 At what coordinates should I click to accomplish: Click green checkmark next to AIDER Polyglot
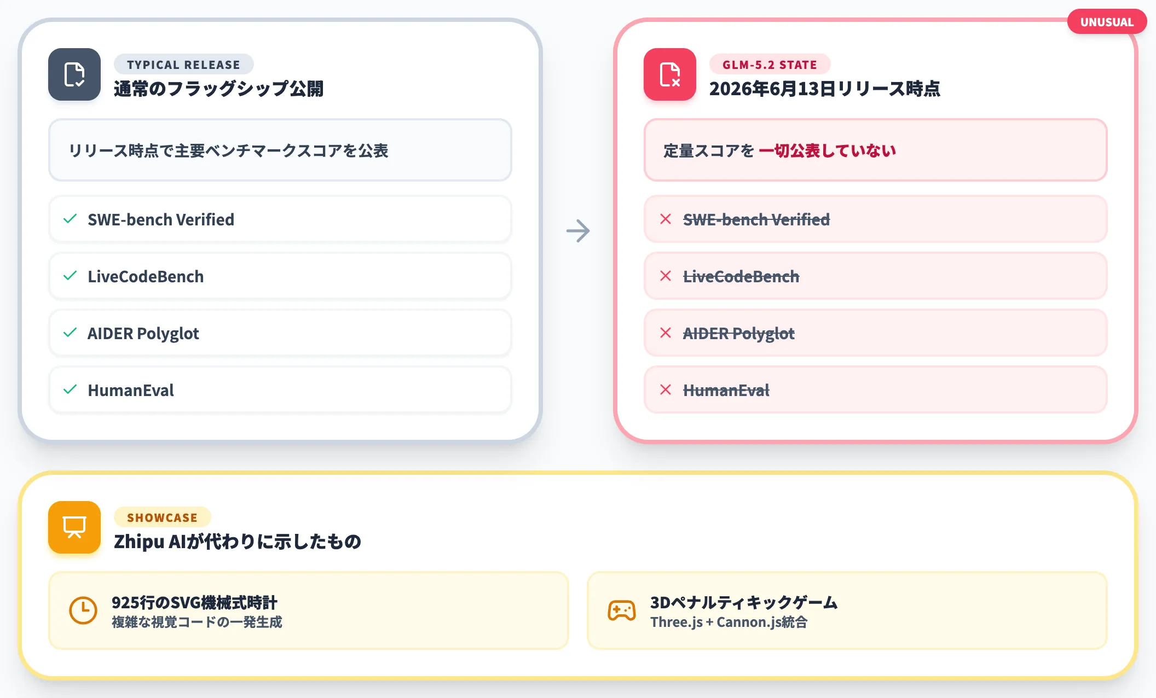tap(70, 333)
